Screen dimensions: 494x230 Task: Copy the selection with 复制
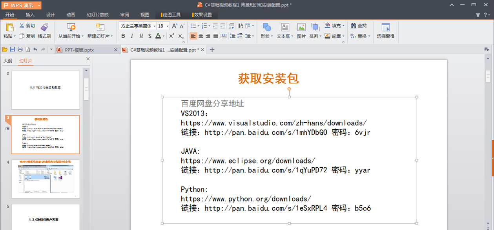[27, 36]
